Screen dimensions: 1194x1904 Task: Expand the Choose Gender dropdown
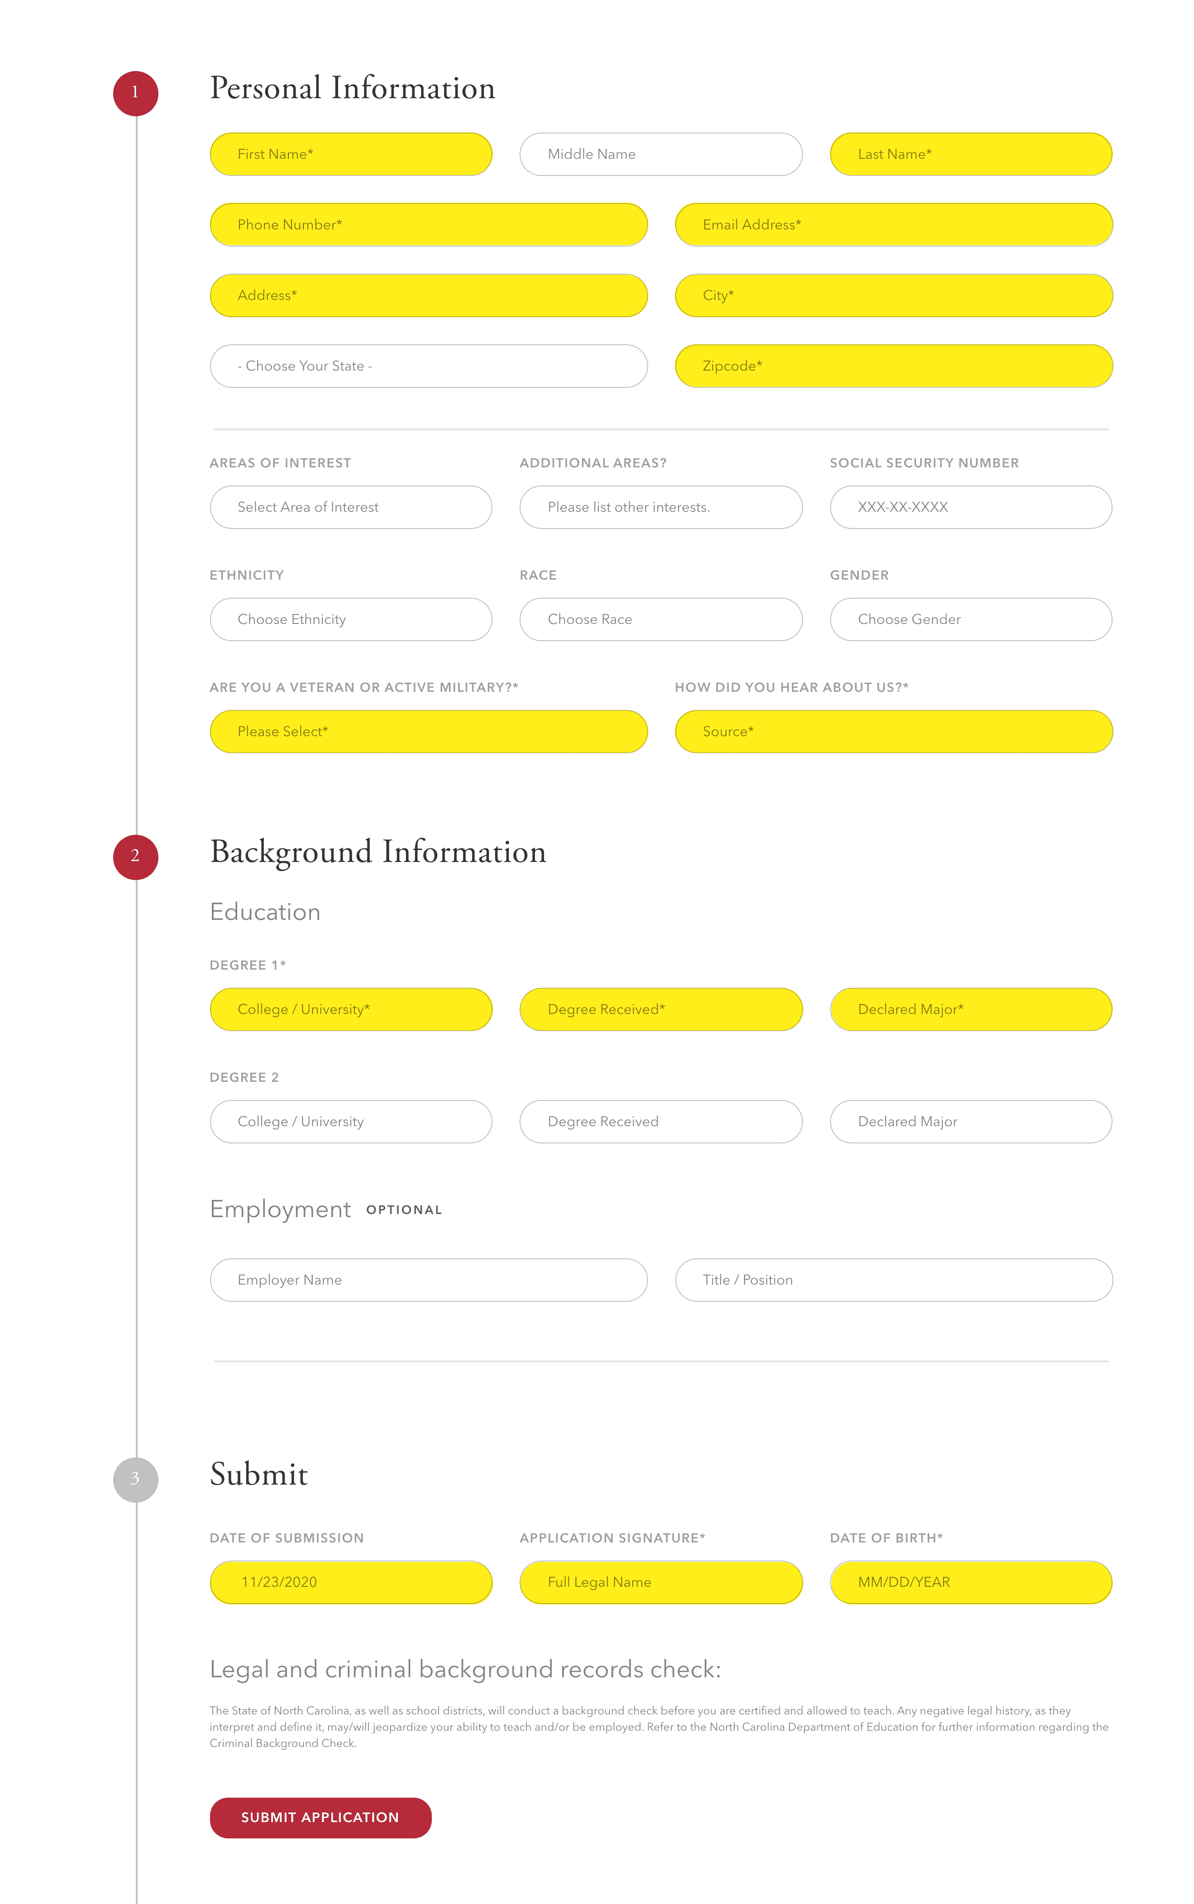(970, 620)
